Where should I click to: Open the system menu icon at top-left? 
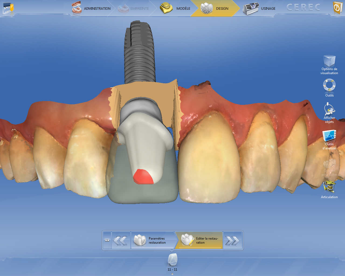tap(8, 8)
